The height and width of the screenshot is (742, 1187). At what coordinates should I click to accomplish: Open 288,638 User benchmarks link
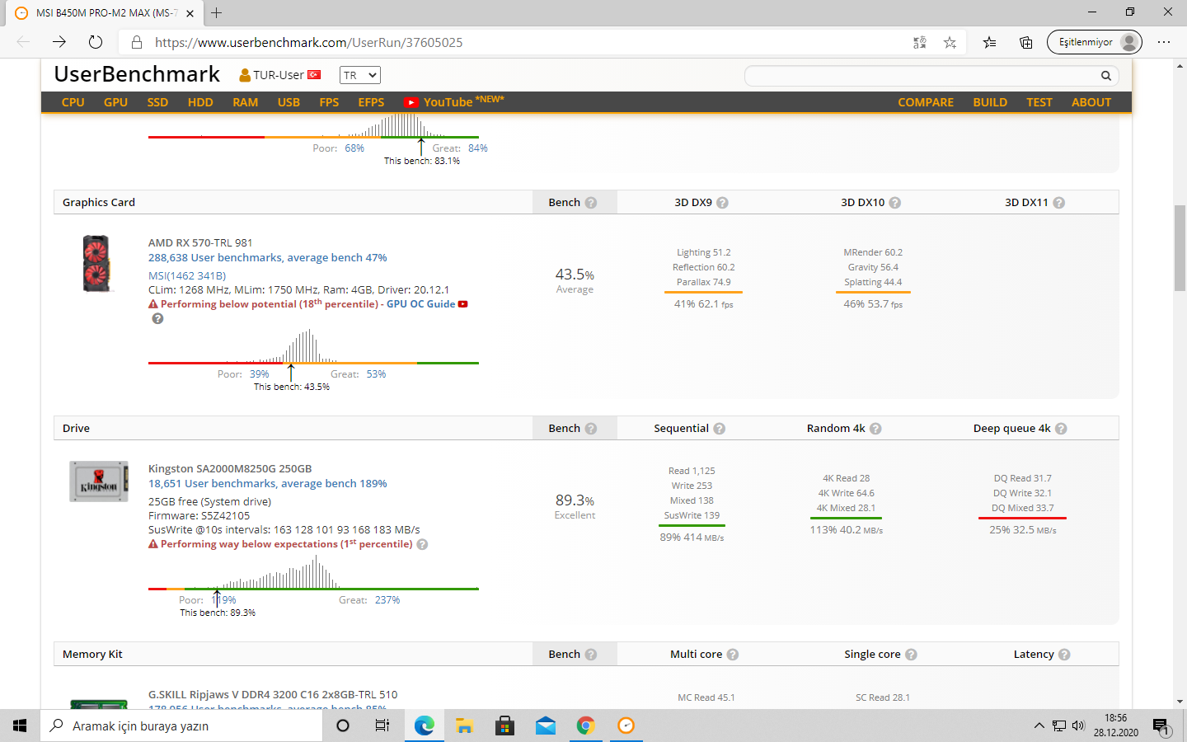[268, 257]
